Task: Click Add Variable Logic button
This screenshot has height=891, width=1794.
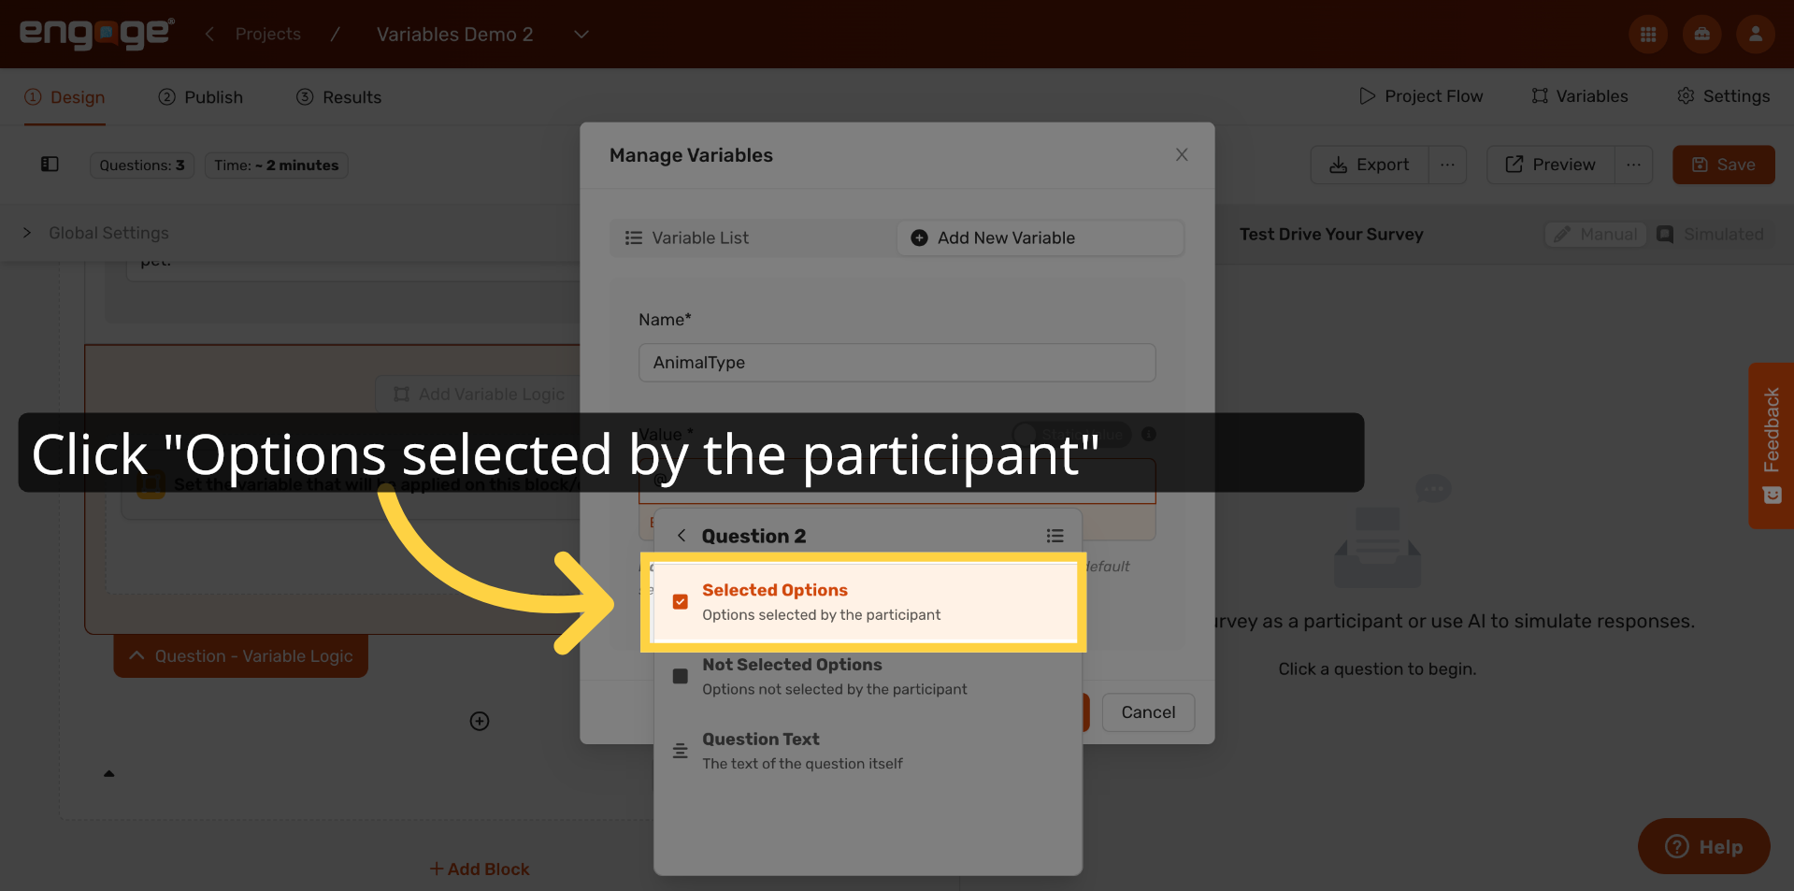Action: pos(479,395)
